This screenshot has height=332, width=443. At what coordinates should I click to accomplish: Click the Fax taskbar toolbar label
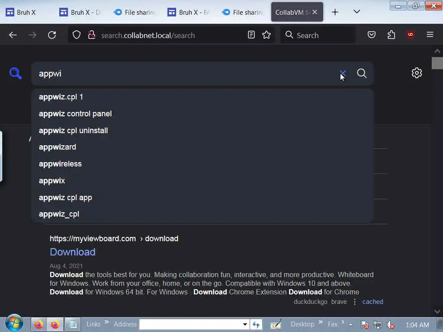tap(333, 324)
